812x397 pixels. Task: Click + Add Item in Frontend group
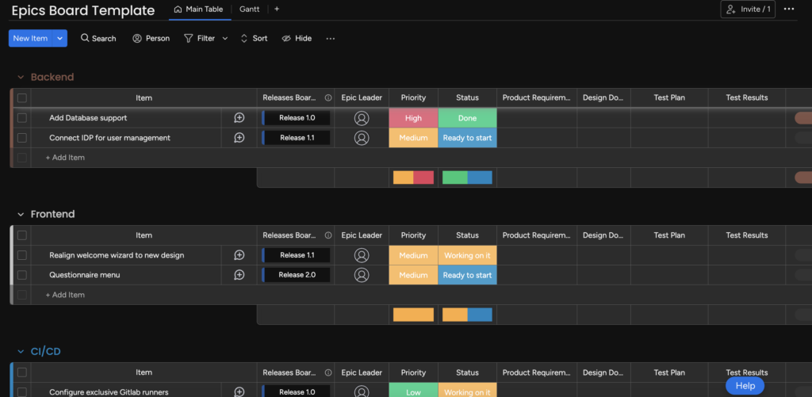click(65, 295)
